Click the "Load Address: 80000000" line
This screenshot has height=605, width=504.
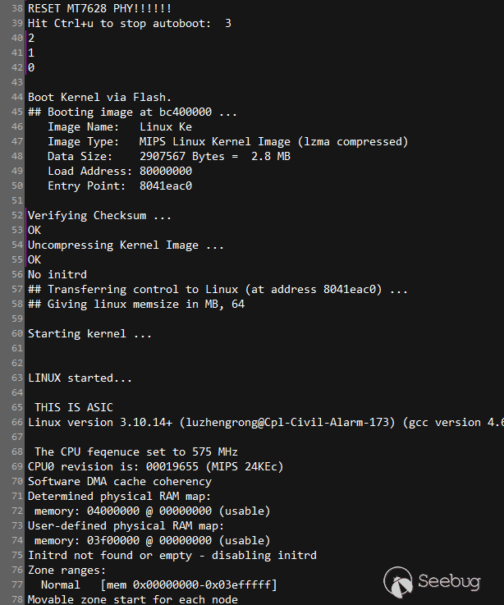(119, 171)
